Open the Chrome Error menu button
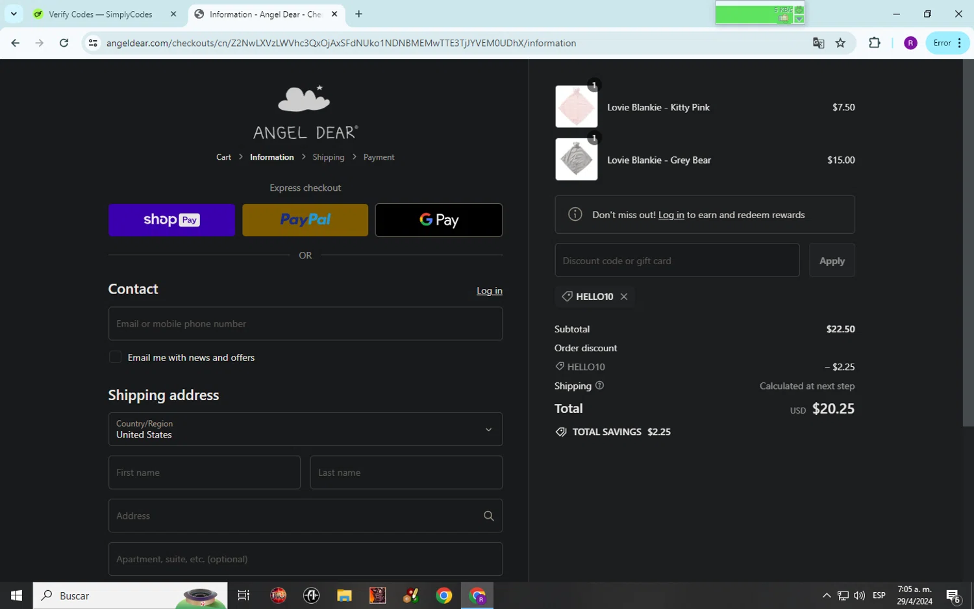The height and width of the screenshot is (609, 974). (947, 43)
